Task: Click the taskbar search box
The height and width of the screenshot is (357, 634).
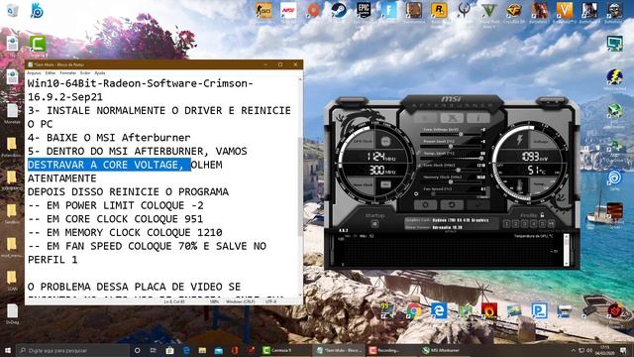Action: point(72,350)
